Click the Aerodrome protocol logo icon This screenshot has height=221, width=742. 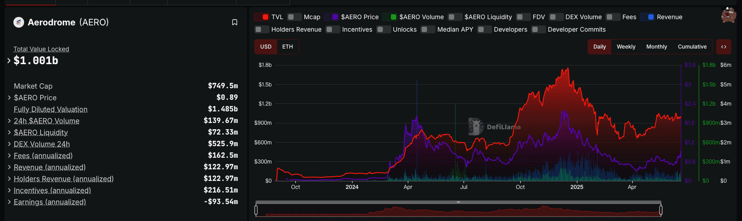[19, 22]
